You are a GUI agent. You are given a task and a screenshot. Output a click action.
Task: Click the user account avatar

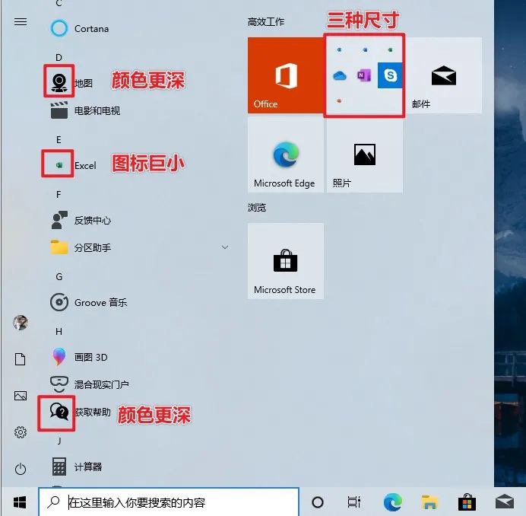coord(20,323)
